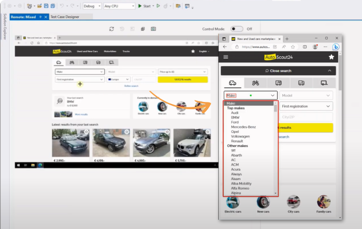This screenshot has width=362, height=229.
Task: Click the Save icon in Visual Studio toolbar
Action: 46,6
